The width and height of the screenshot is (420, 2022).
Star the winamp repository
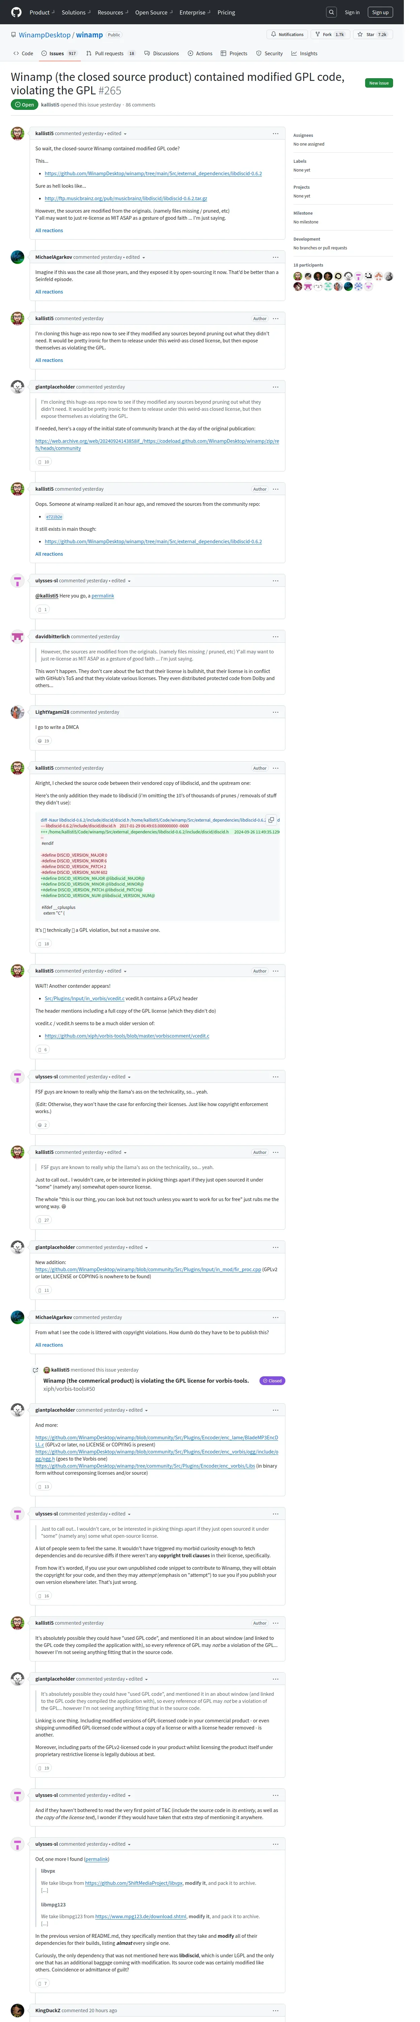tap(372, 34)
